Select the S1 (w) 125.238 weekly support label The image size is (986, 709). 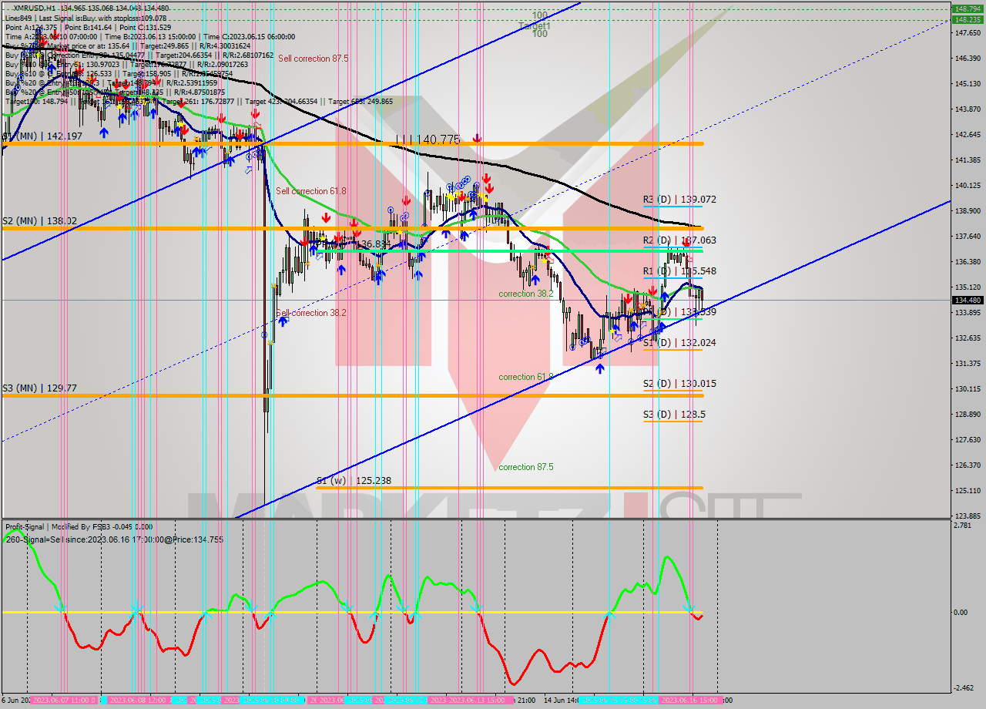click(x=354, y=480)
